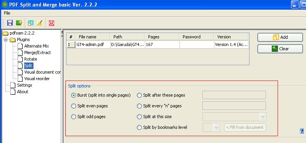
Task: Minimize the PDF Split and Merge window
Action: click(295, 5)
